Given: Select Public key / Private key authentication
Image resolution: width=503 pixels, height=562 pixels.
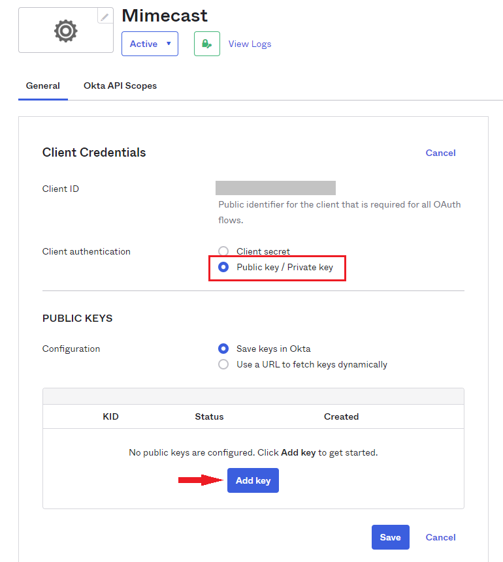Looking at the screenshot, I should pyautogui.click(x=223, y=267).
